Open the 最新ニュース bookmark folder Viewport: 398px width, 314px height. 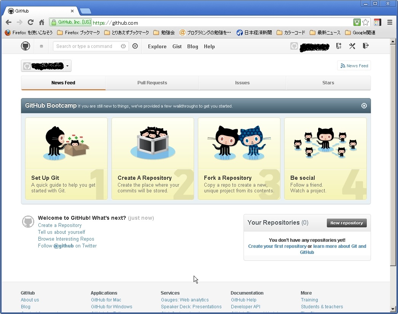(x=325, y=32)
